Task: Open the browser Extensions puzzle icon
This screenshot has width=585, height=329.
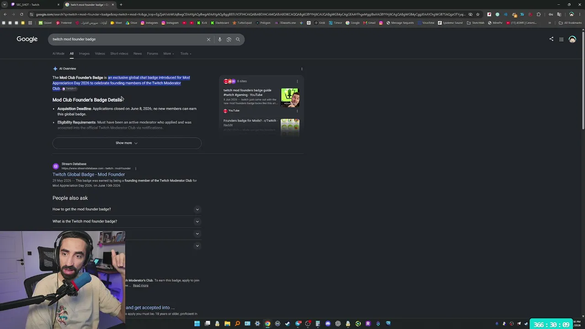Action: coord(538,14)
